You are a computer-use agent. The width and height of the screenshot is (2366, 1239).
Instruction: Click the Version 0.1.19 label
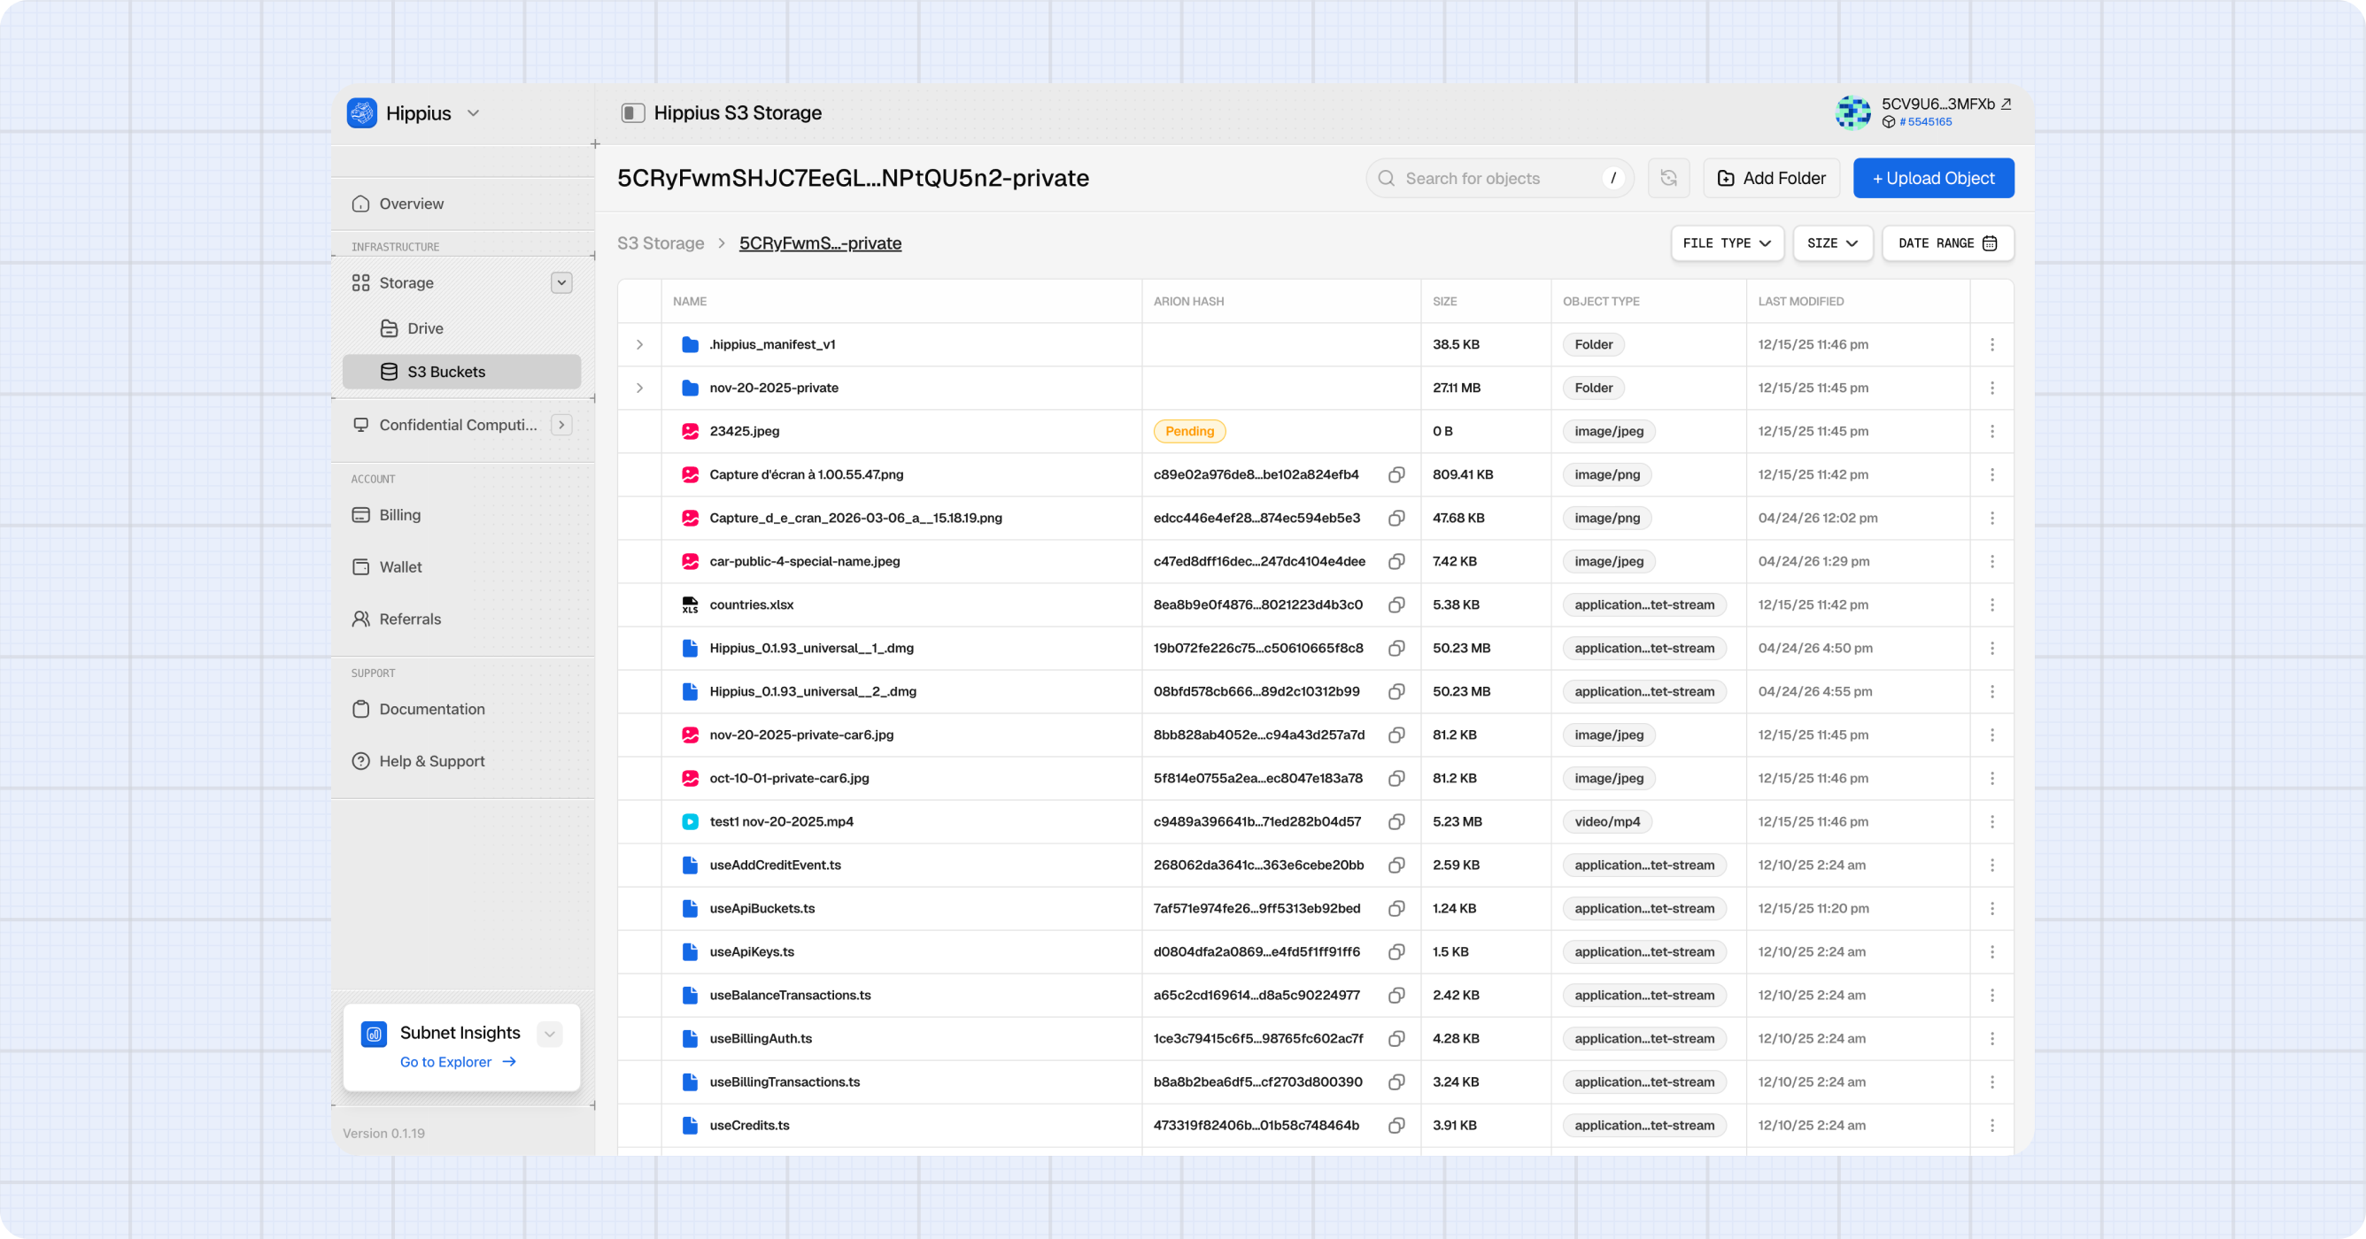[x=384, y=1134]
